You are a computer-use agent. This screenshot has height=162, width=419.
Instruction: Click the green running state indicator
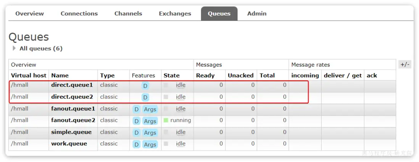pyautogui.click(x=166, y=120)
